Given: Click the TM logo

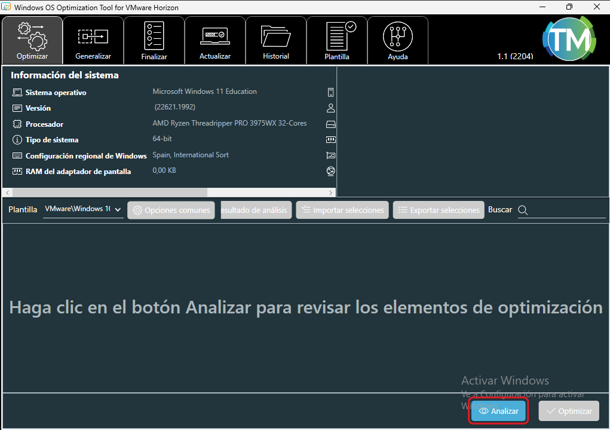Looking at the screenshot, I should (568, 39).
